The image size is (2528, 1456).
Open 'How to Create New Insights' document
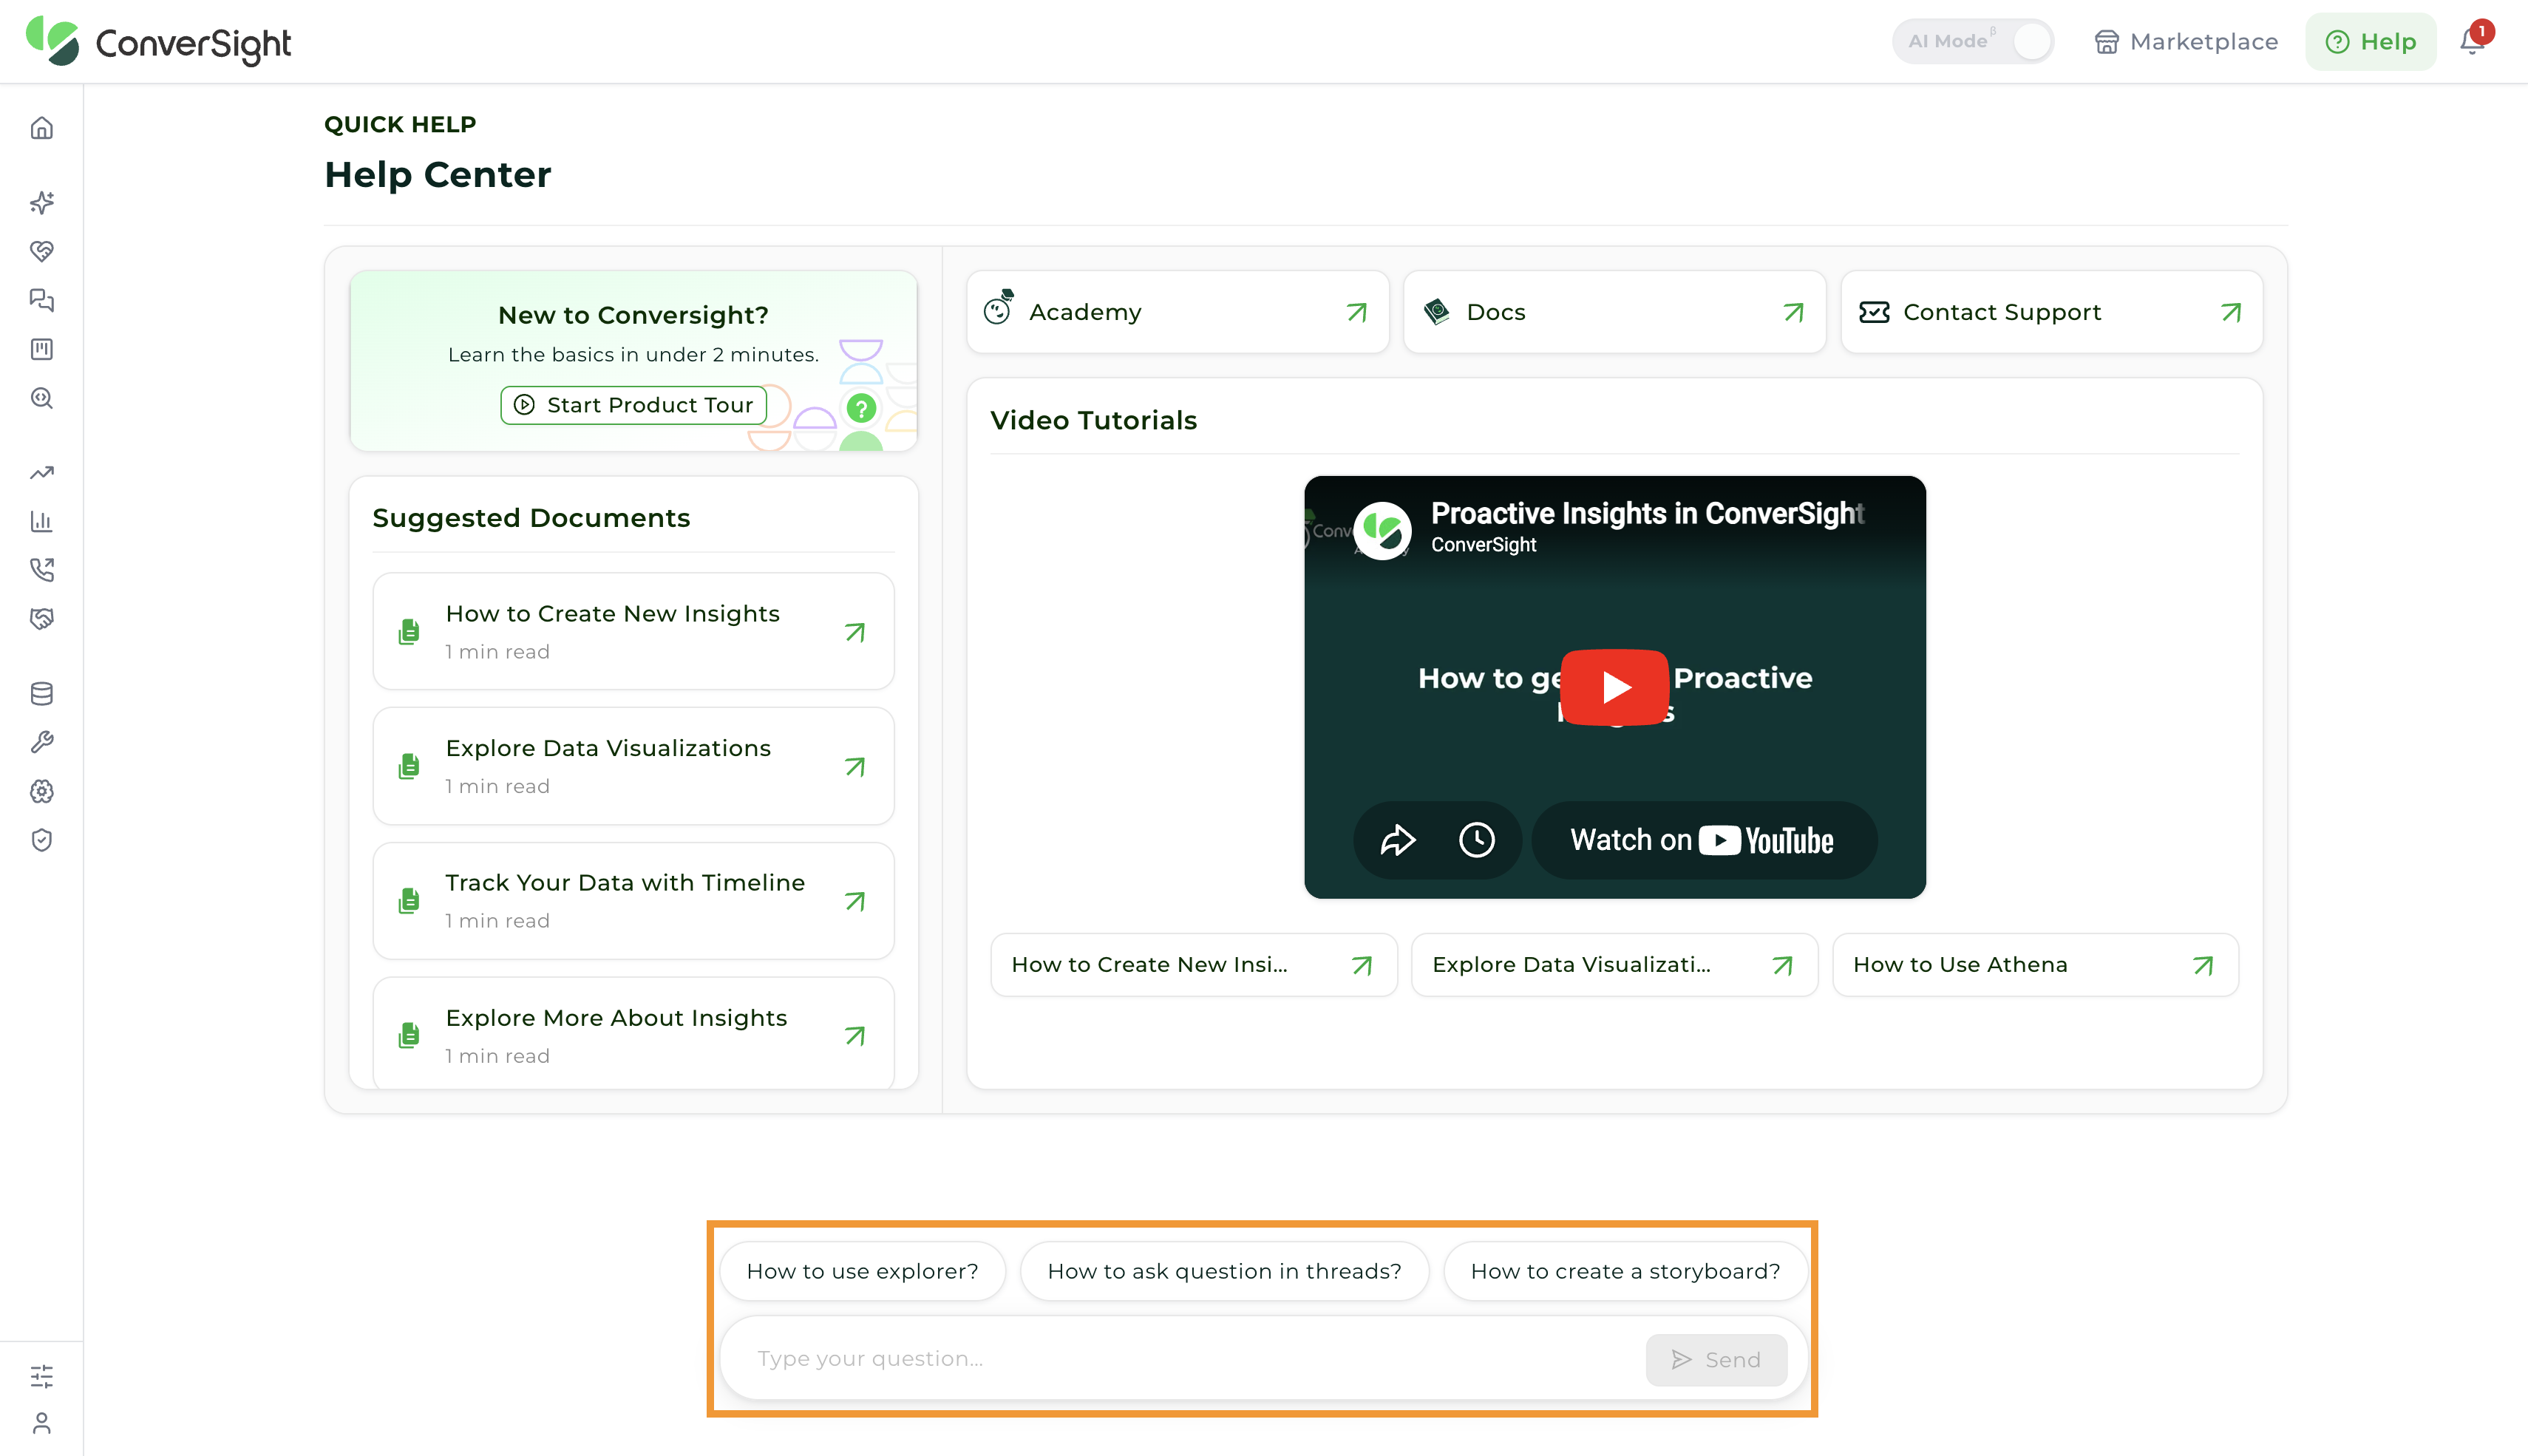tap(634, 631)
